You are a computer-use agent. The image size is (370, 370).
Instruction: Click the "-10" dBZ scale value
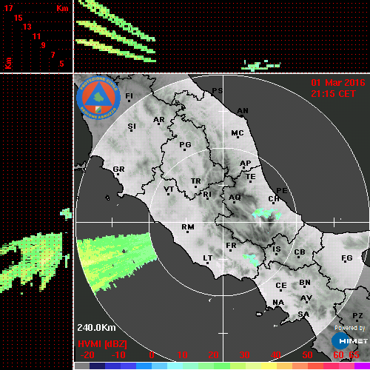click(118, 355)
